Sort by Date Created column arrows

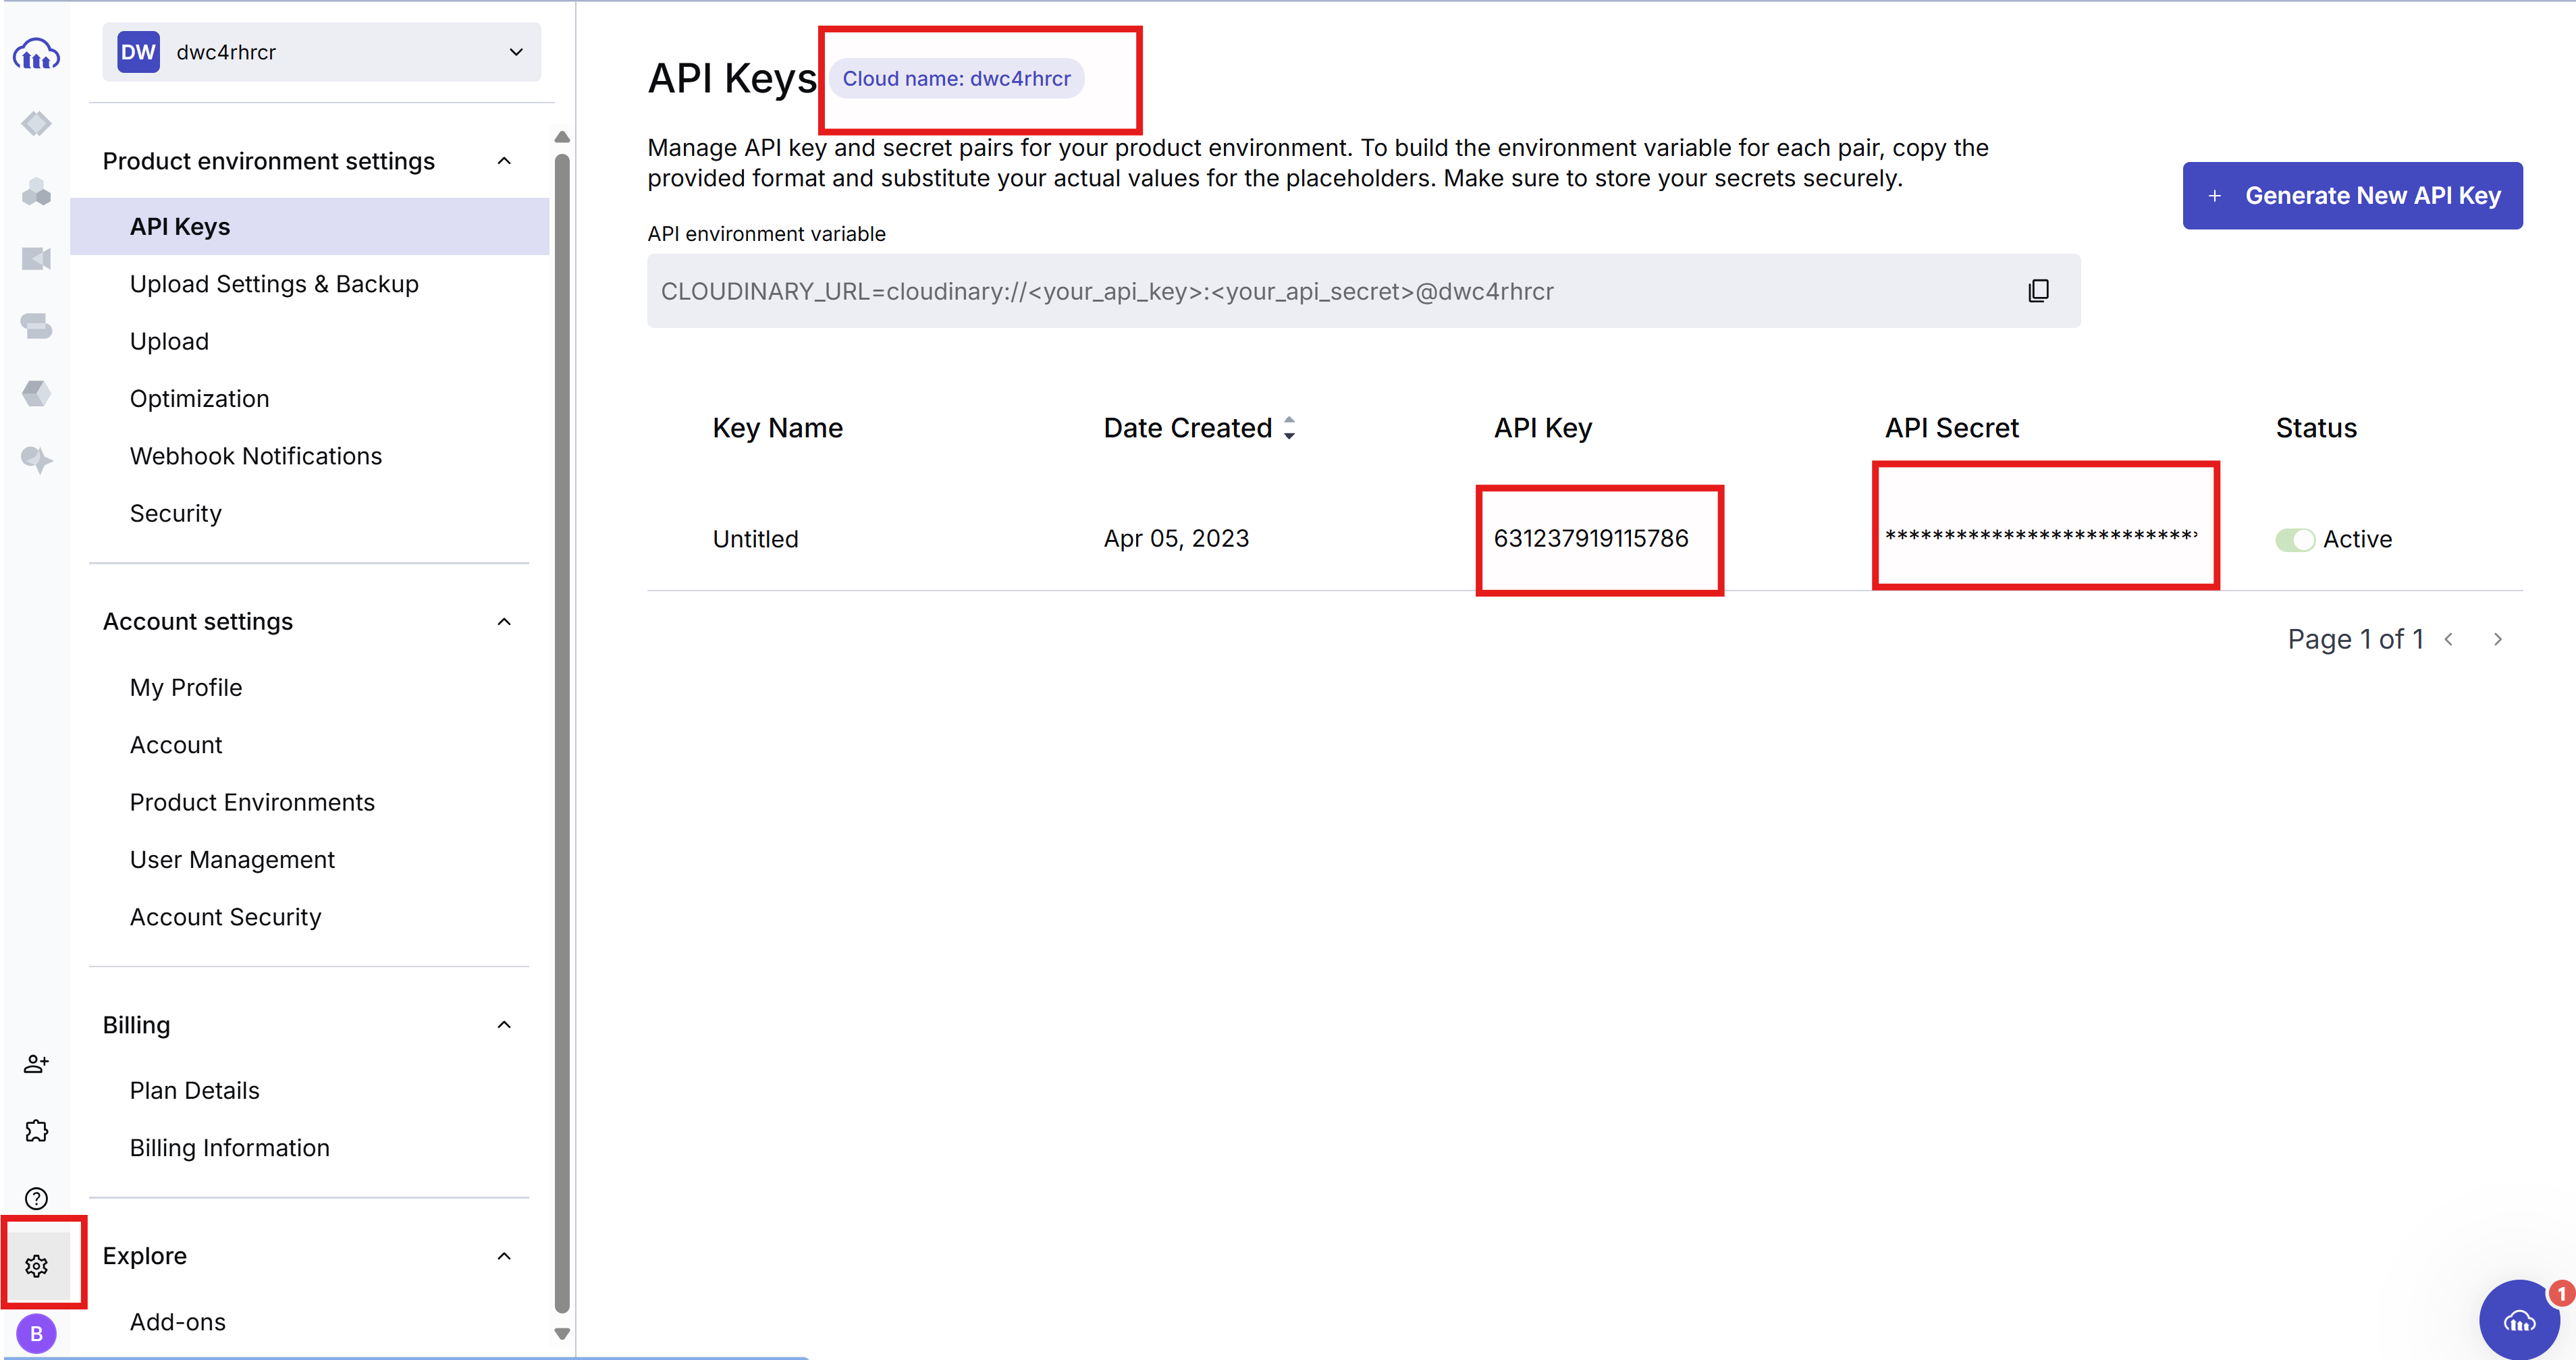point(1289,428)
